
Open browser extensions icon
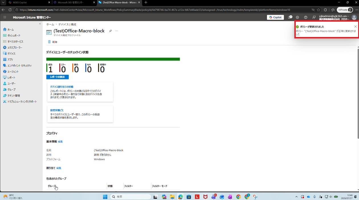325,10
